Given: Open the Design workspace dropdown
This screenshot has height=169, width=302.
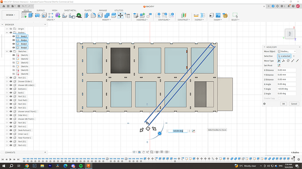Looking at the screenshot, I should (x=11, y=15).
